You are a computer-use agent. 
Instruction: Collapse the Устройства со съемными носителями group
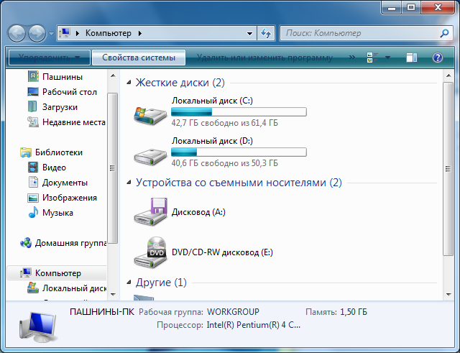coord(129,183)
